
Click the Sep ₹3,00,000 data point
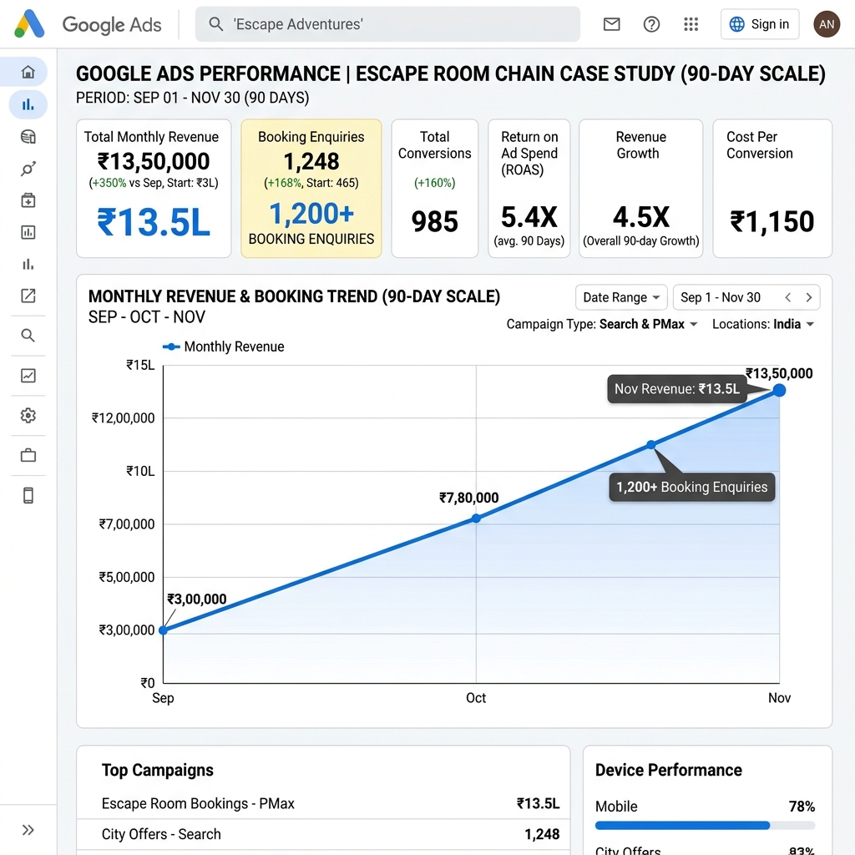[163, 630]
